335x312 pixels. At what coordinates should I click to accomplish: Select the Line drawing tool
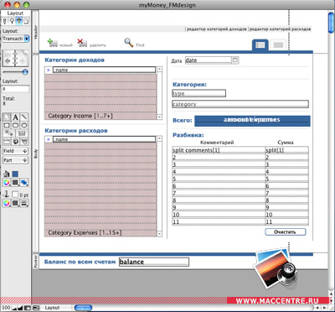24,117
